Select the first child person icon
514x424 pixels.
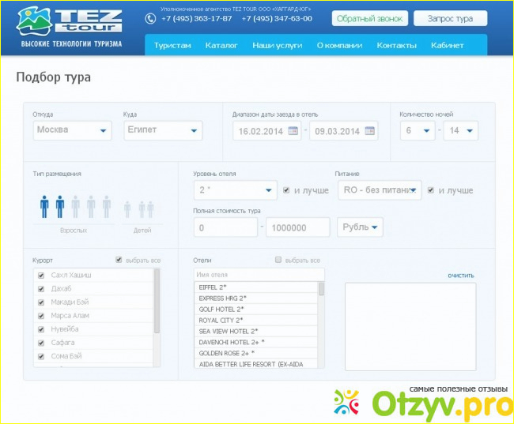pyautogui.click(x=127, y=208)
